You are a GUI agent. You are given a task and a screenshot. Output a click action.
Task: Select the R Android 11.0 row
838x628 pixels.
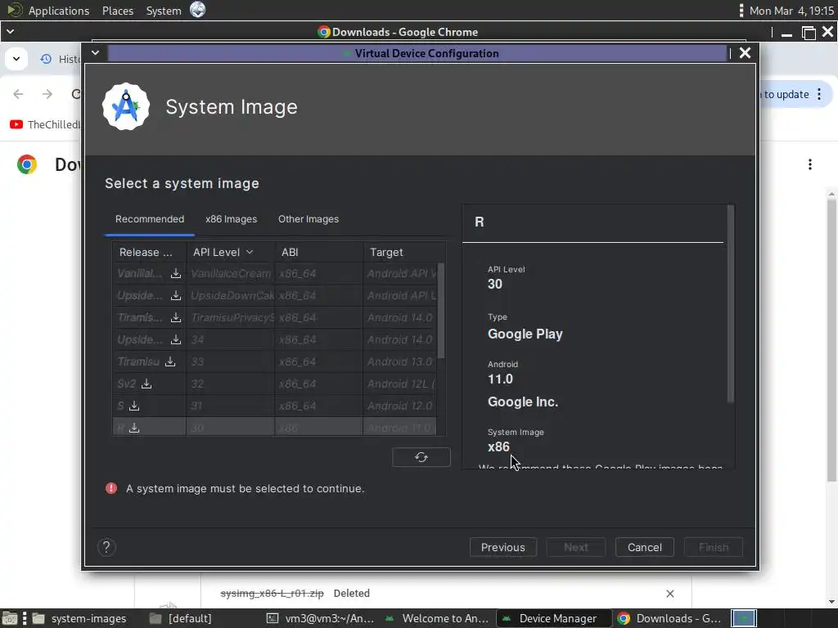[274, 427]
